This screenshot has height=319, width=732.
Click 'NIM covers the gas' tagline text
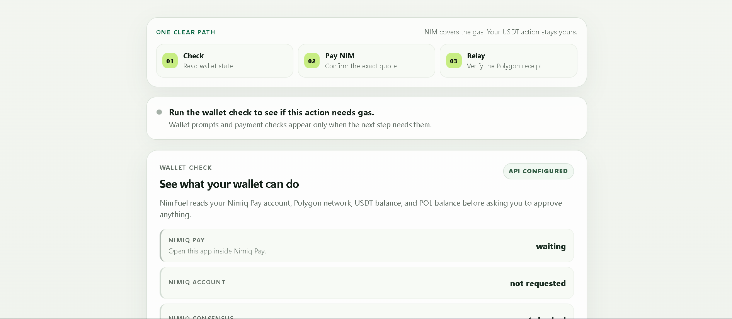500,32
